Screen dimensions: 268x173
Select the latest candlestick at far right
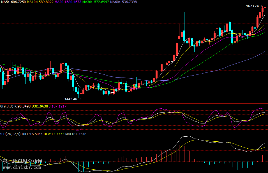(265, 8)
